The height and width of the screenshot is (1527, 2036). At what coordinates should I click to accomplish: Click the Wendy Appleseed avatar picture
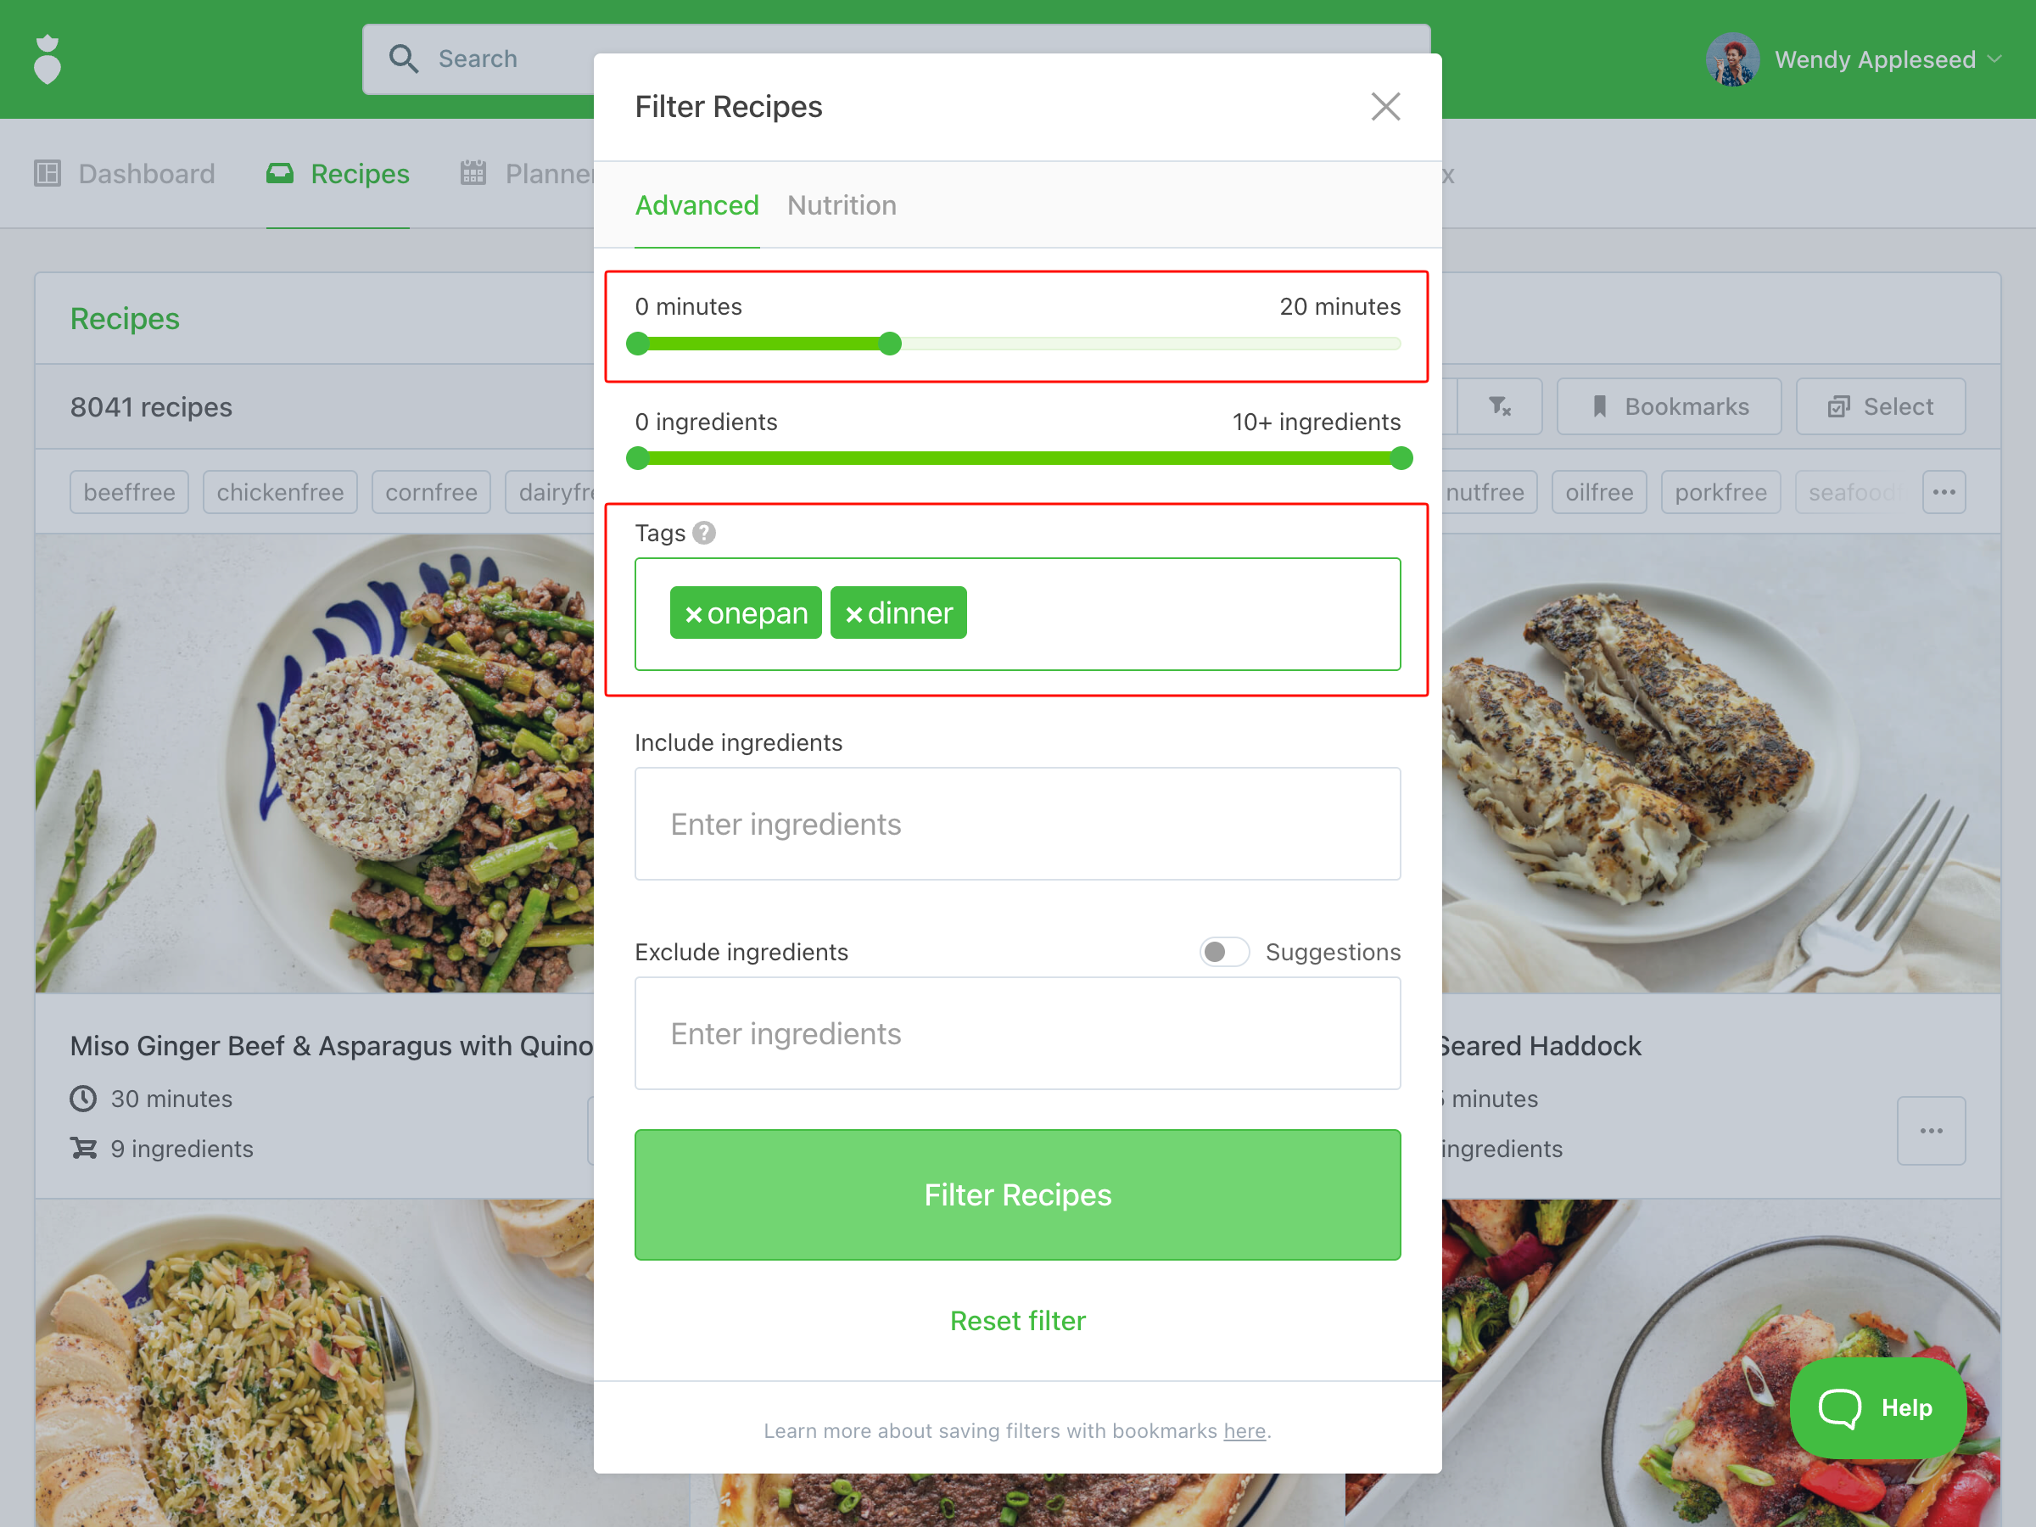tap(1732, 60)
